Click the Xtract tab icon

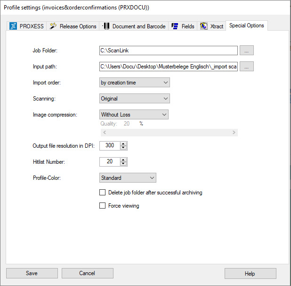point(204,26)
